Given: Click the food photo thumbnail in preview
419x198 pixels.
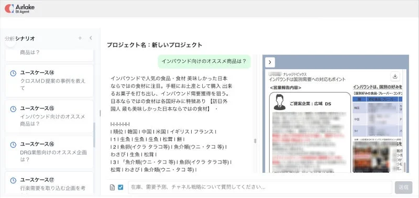Looking at the screenshot, I should (372, 158).
